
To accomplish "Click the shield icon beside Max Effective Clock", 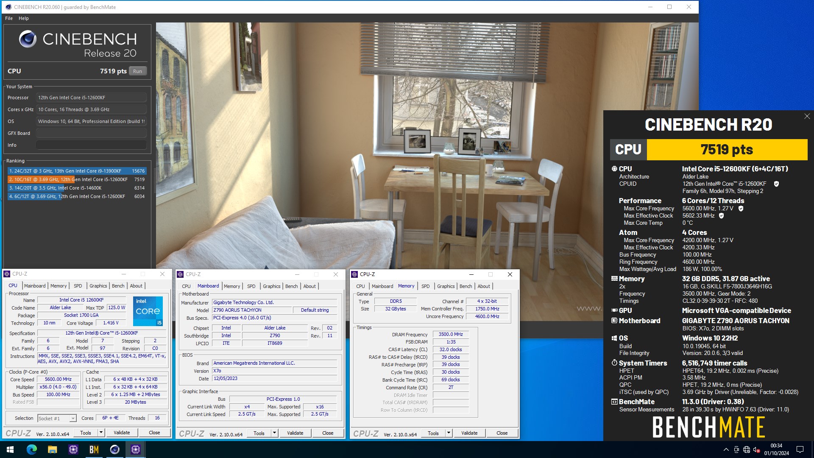I will click(721, 215).
